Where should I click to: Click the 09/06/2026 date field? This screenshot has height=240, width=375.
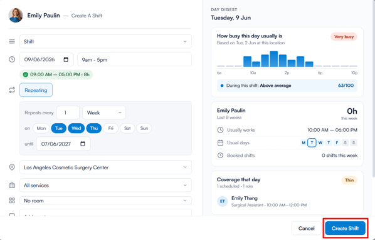coord(46,59)
